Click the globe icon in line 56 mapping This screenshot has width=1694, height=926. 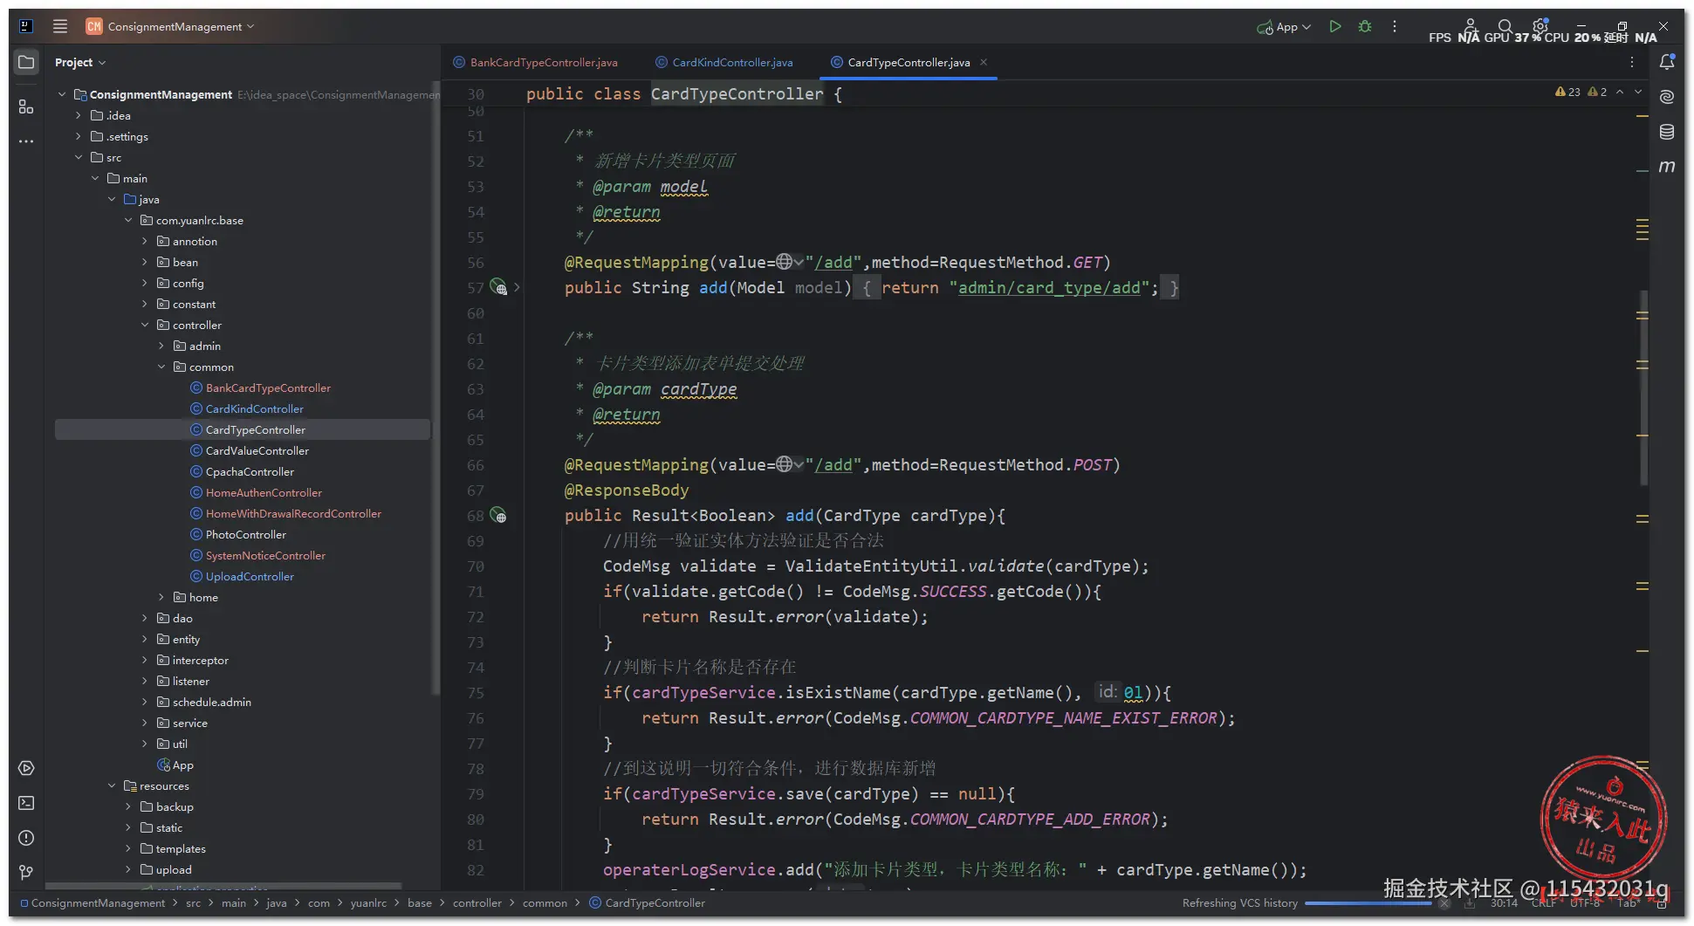click(x=785, y=262)
